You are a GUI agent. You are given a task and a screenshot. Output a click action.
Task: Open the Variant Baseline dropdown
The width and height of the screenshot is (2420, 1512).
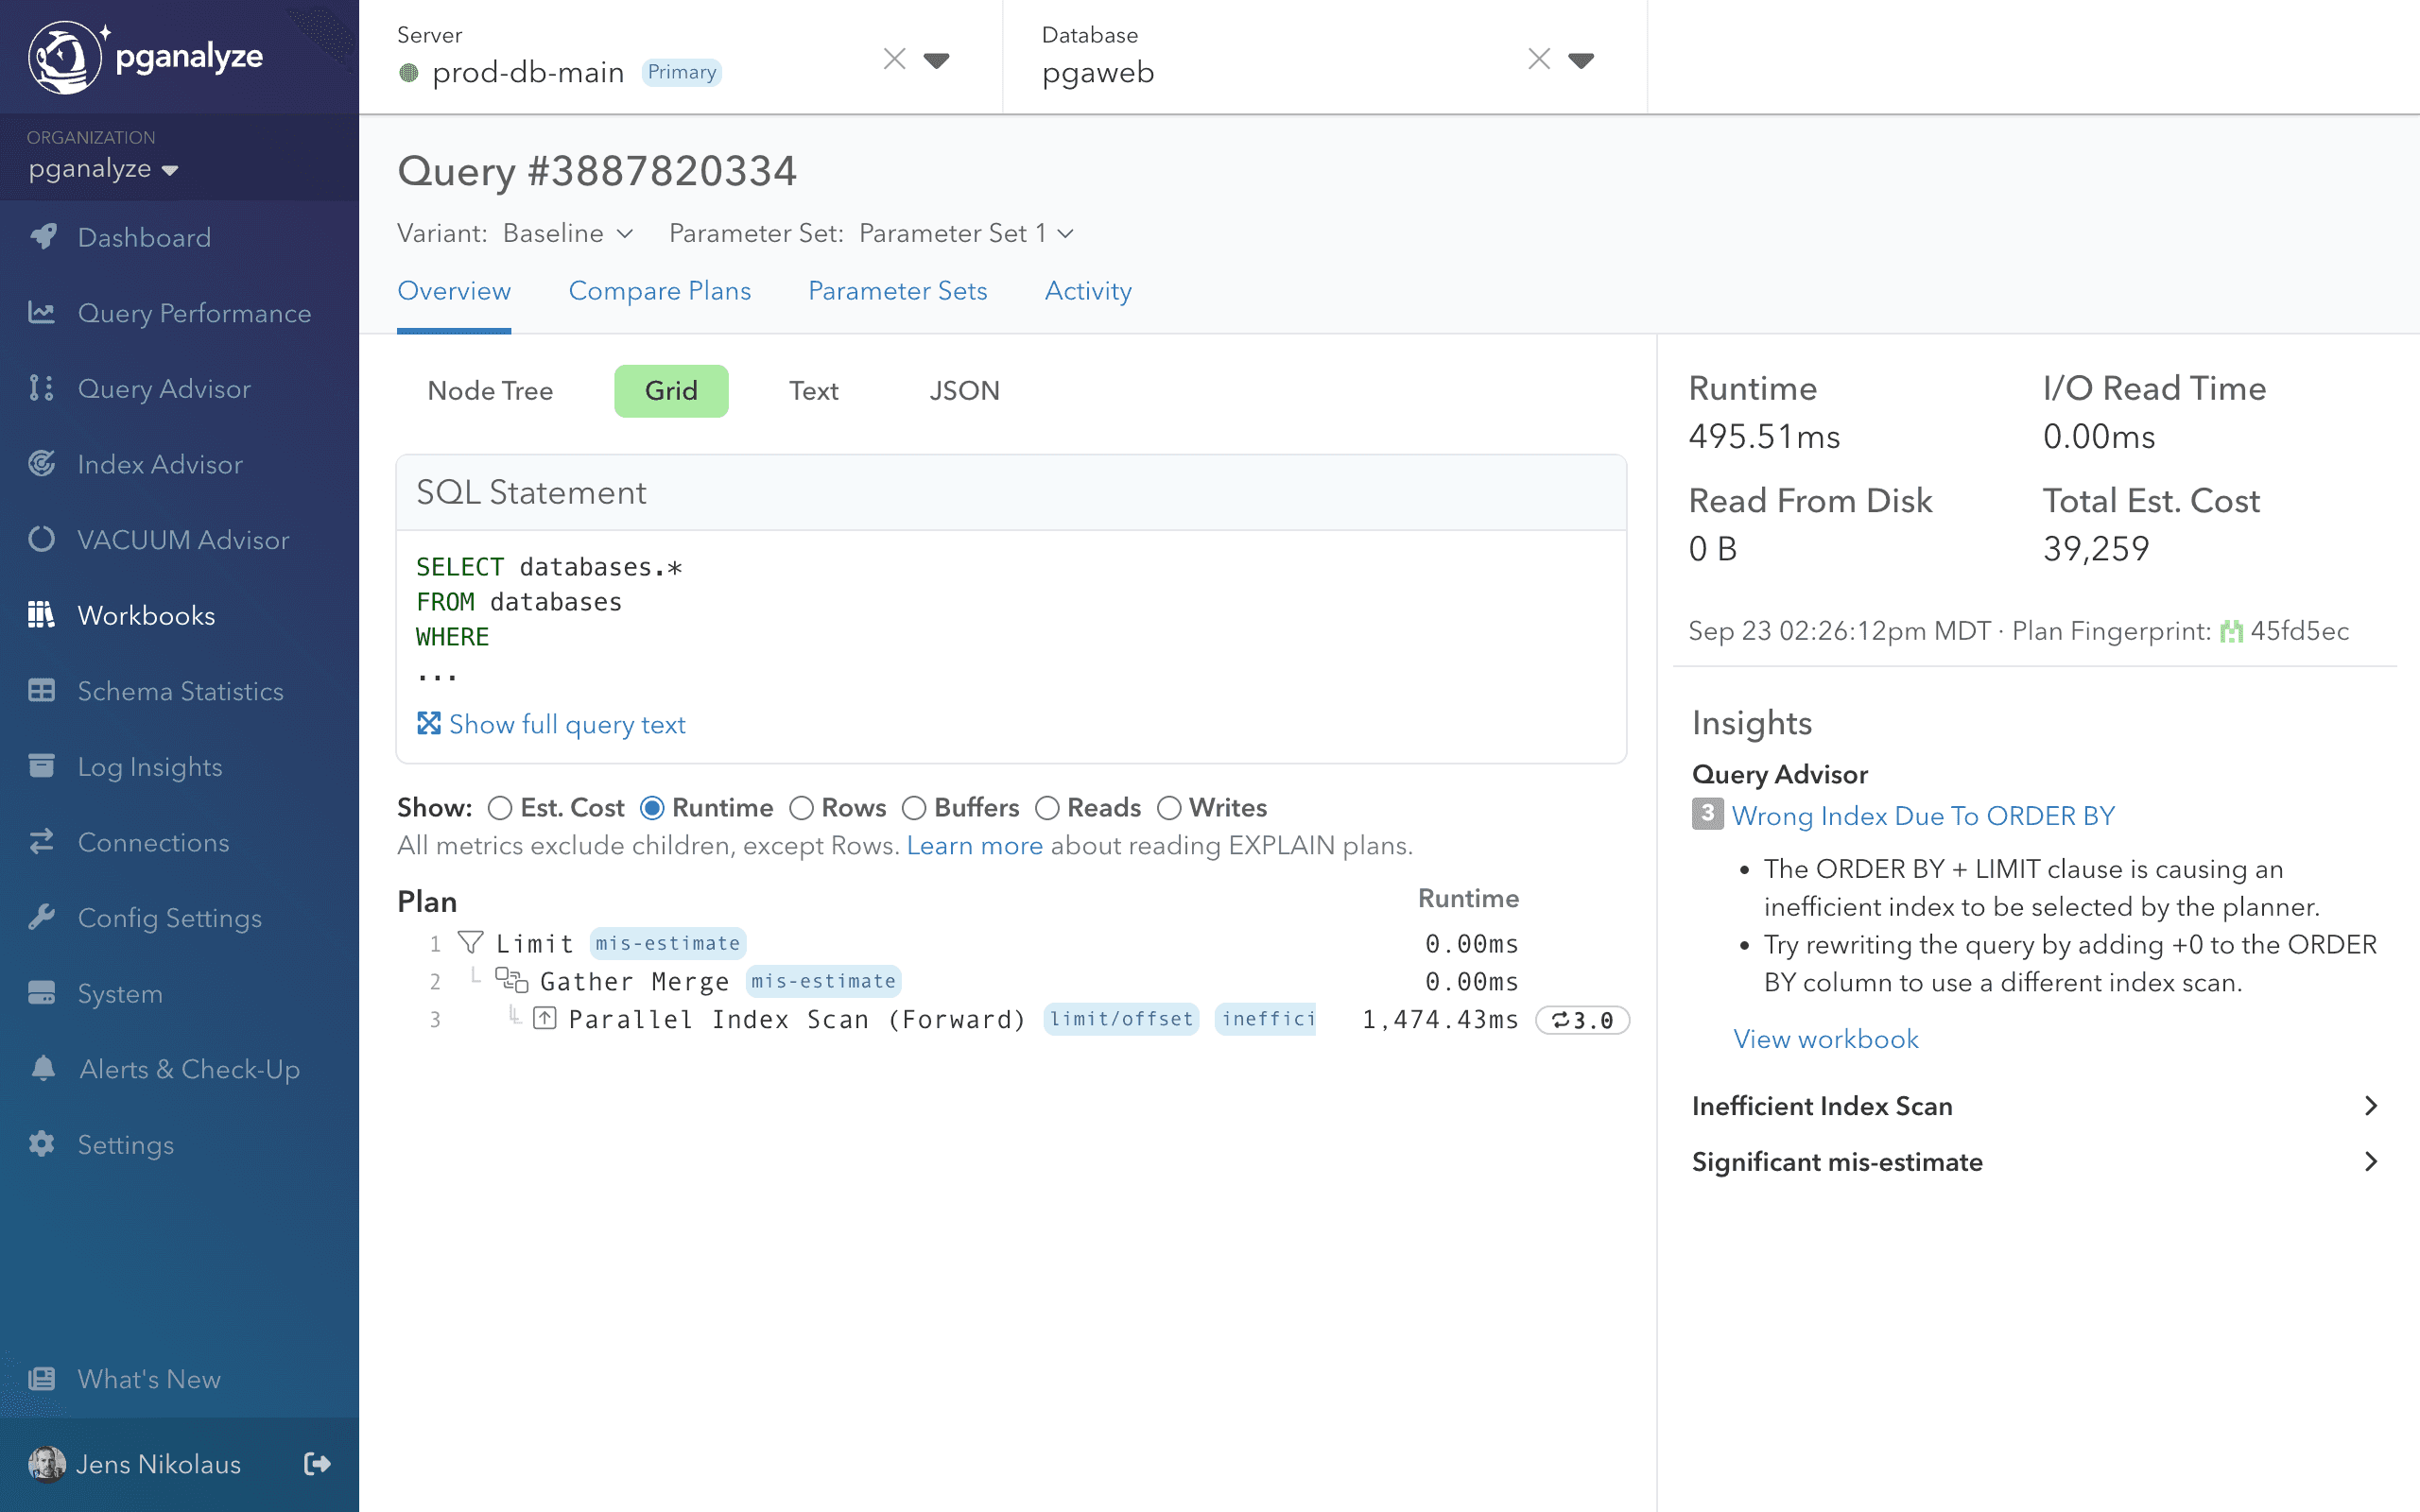[x=567, y=234]
